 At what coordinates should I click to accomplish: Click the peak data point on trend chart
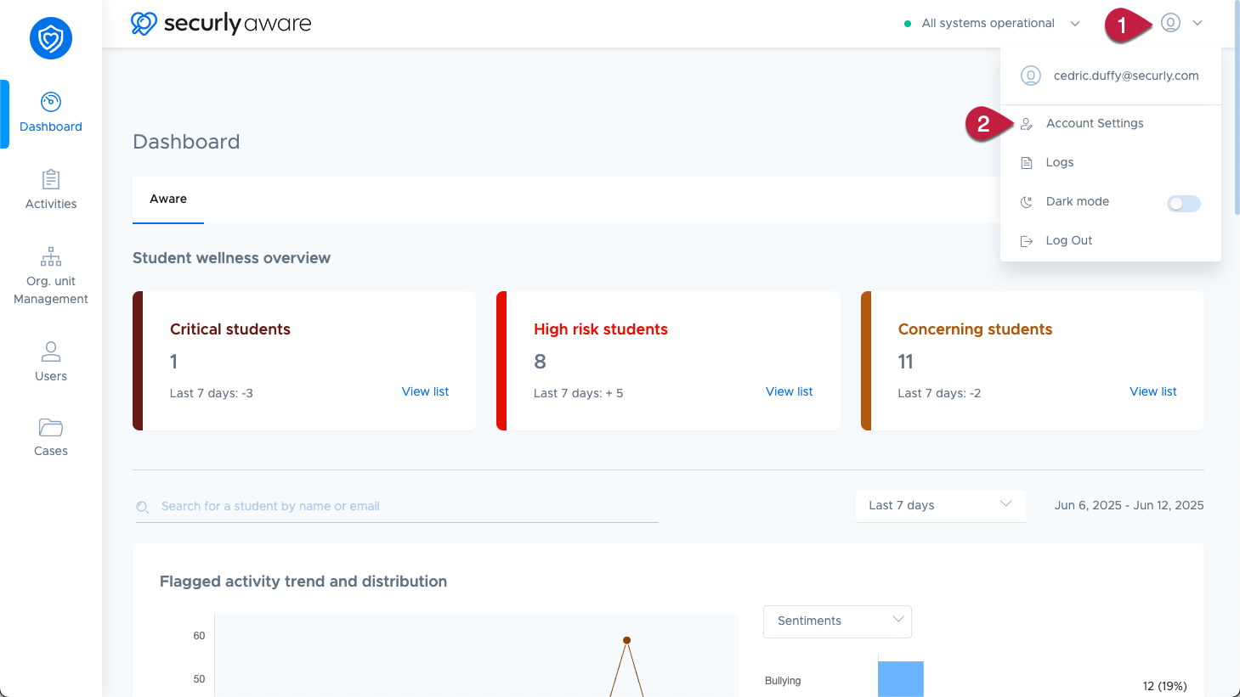point(626,640)
